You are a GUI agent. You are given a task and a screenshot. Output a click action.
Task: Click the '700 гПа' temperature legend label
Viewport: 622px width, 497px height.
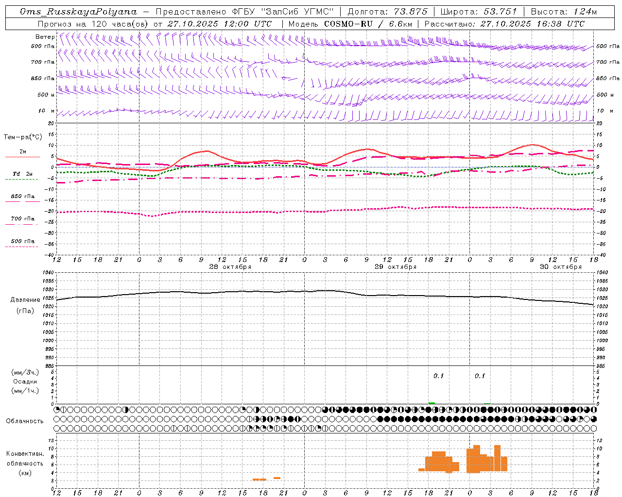(x=23, y=218)
